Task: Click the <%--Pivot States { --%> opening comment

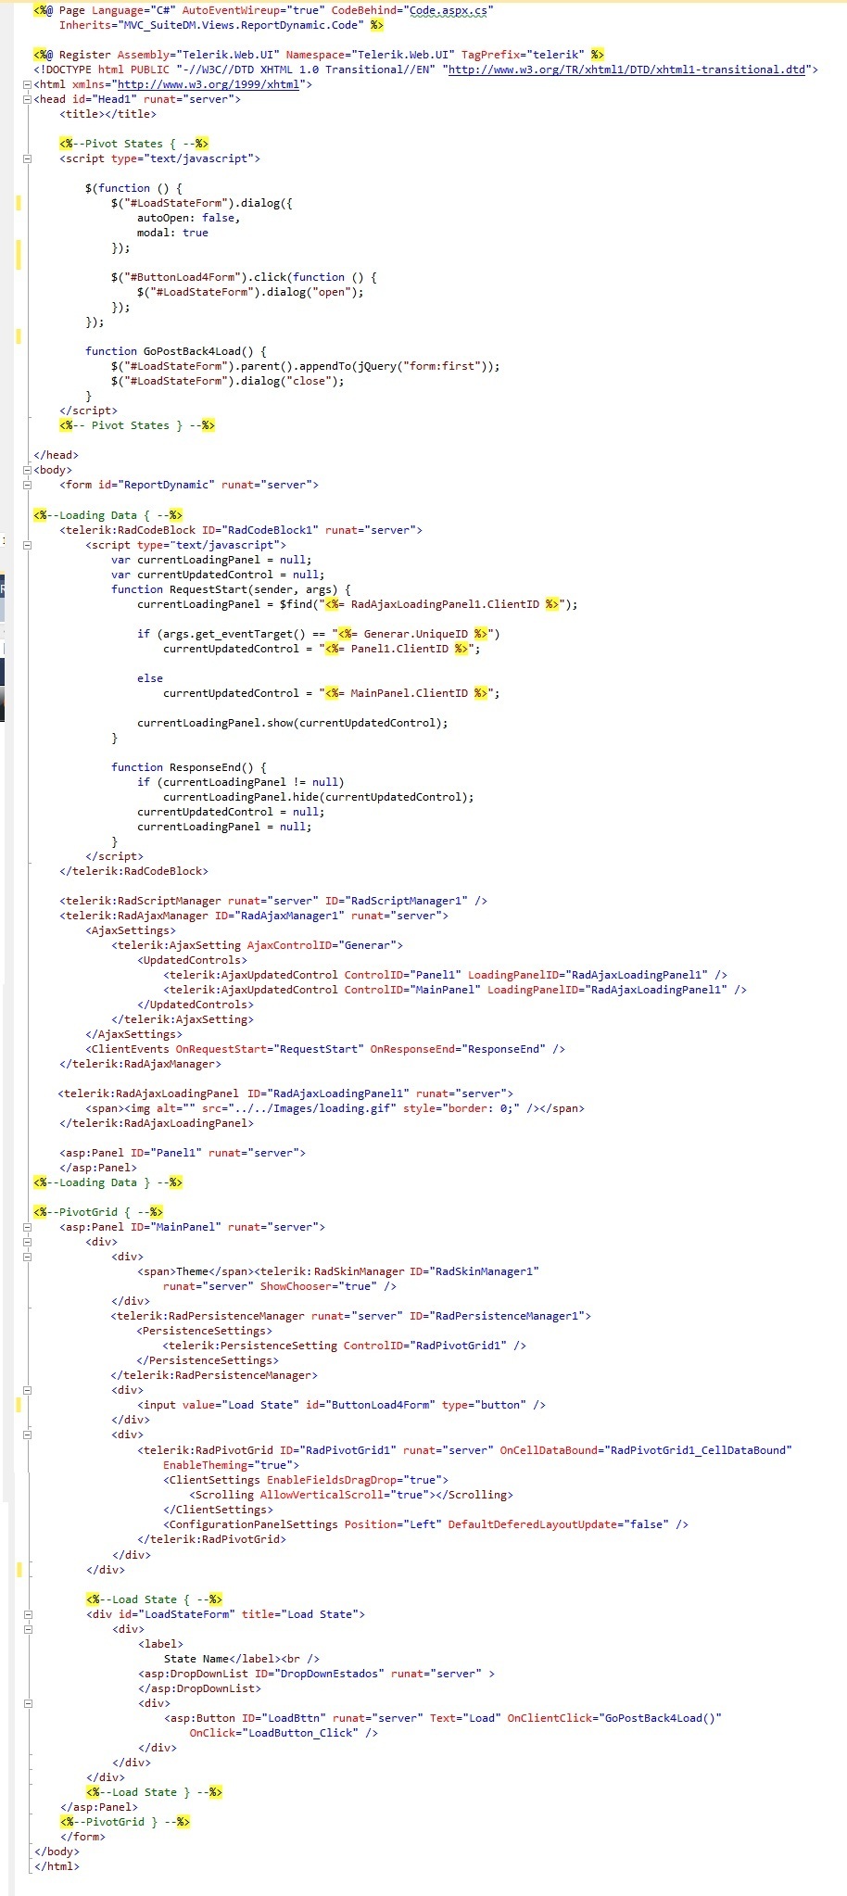Action: click(x=134, y=144)
